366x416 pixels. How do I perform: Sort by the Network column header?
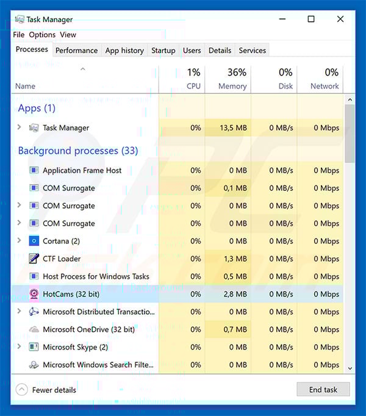coord(320,79)
